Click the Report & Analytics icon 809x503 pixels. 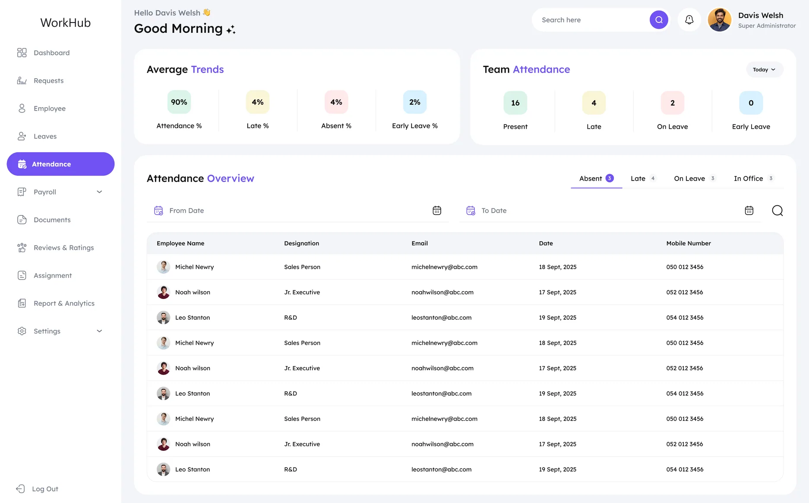(22, 303)
